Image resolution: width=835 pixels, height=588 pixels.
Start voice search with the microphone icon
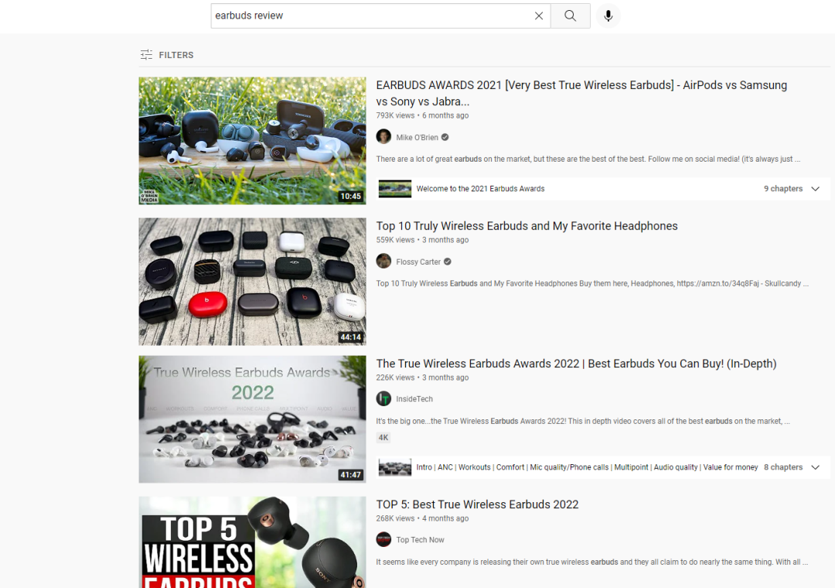[608, 16]
